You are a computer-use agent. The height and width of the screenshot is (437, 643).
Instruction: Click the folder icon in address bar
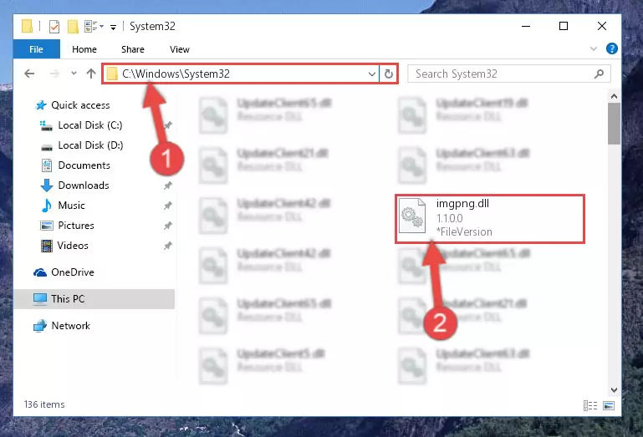click(112, 74)
